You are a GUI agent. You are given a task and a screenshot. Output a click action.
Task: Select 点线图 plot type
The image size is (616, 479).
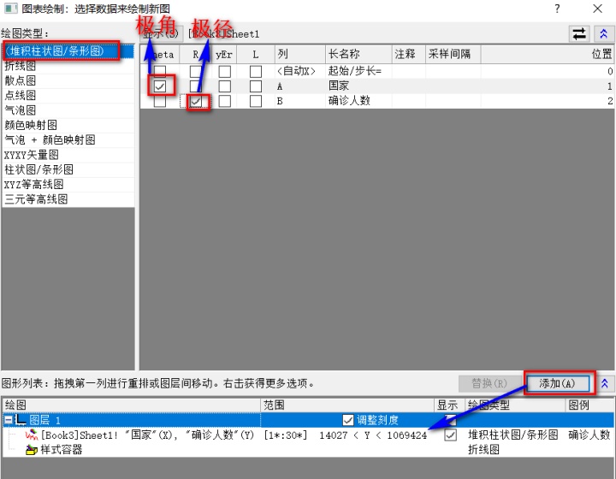pyautogui.click(x=68, y=96)
